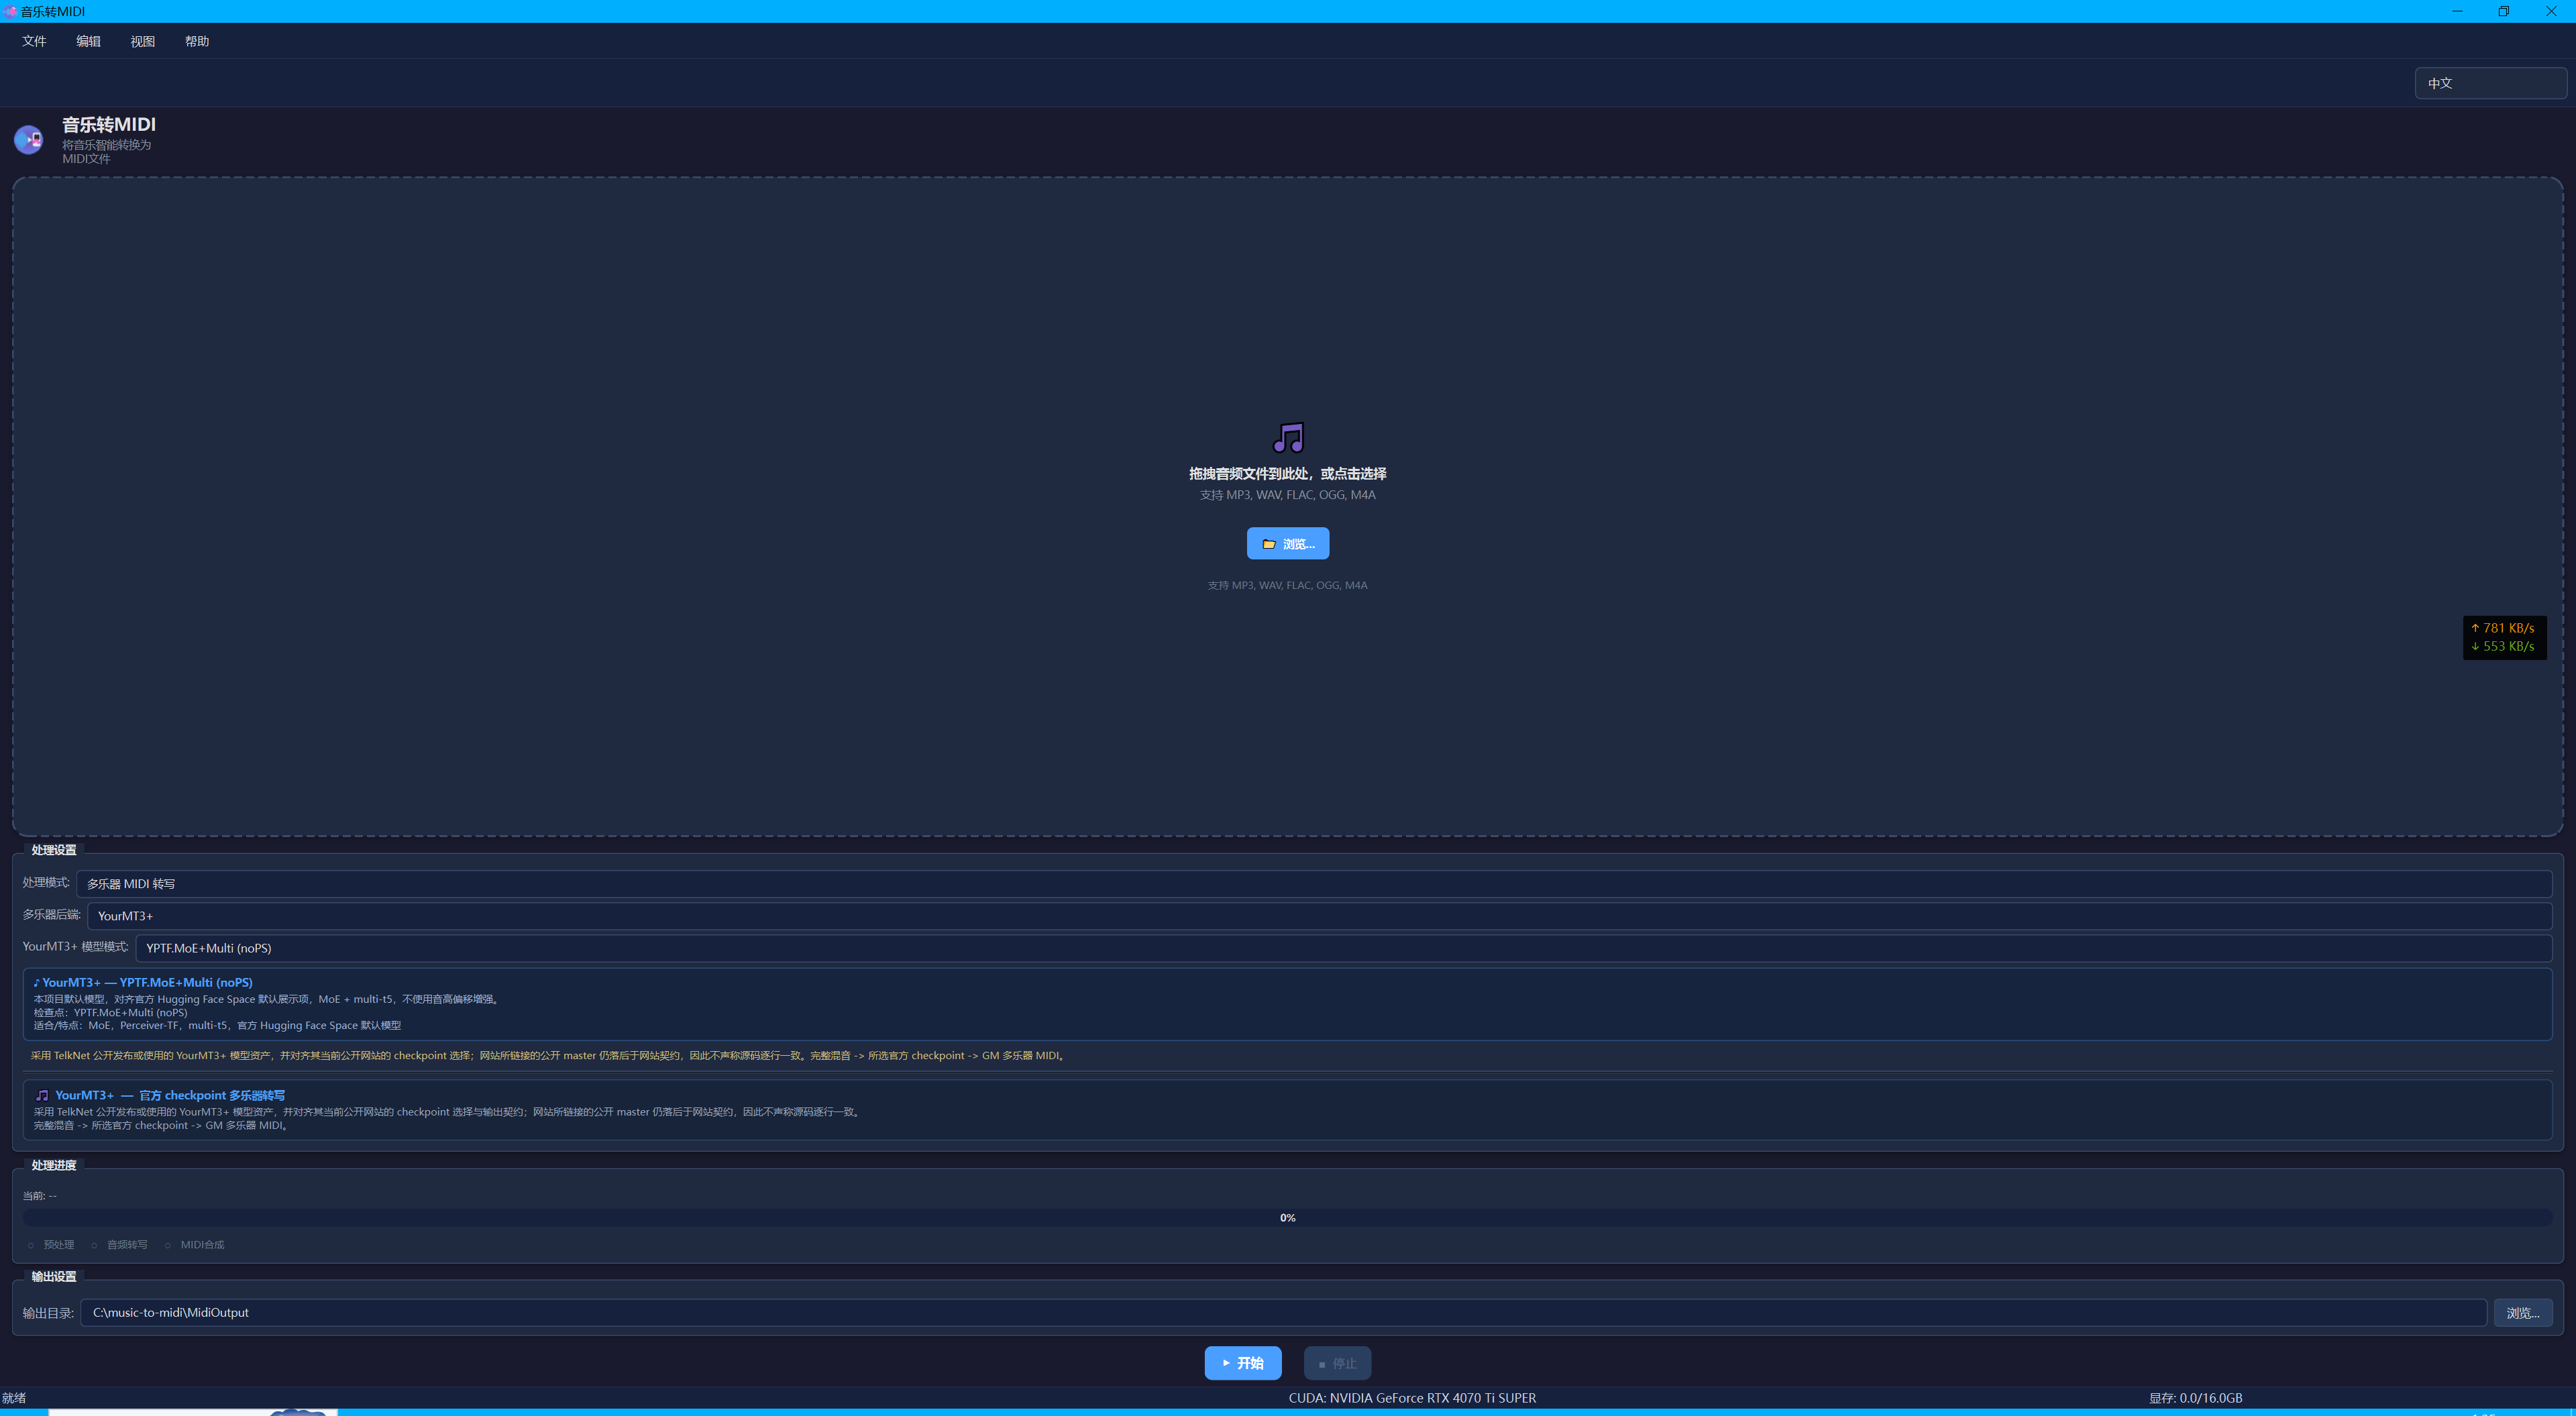
Task: Expand the 多乐器后端 YourMT3+ dropdown
Action: [1320, 915]
